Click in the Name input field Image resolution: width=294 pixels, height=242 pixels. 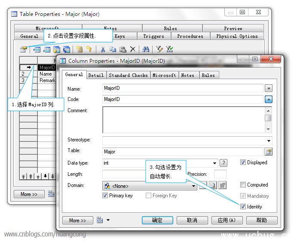pos(183,88)
